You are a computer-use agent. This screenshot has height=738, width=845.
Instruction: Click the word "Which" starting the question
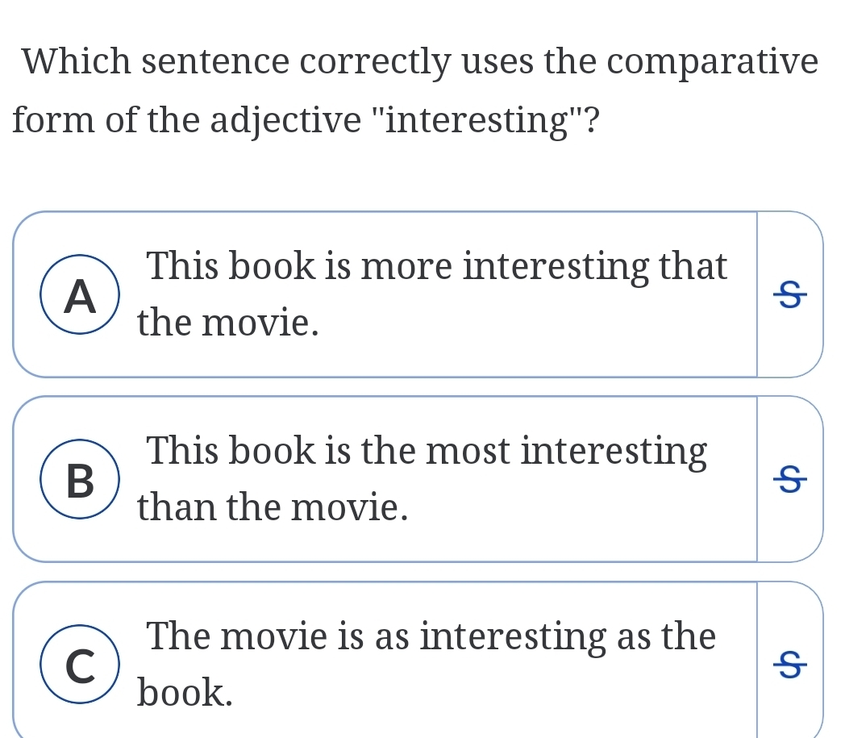click(x=76, y=62)
